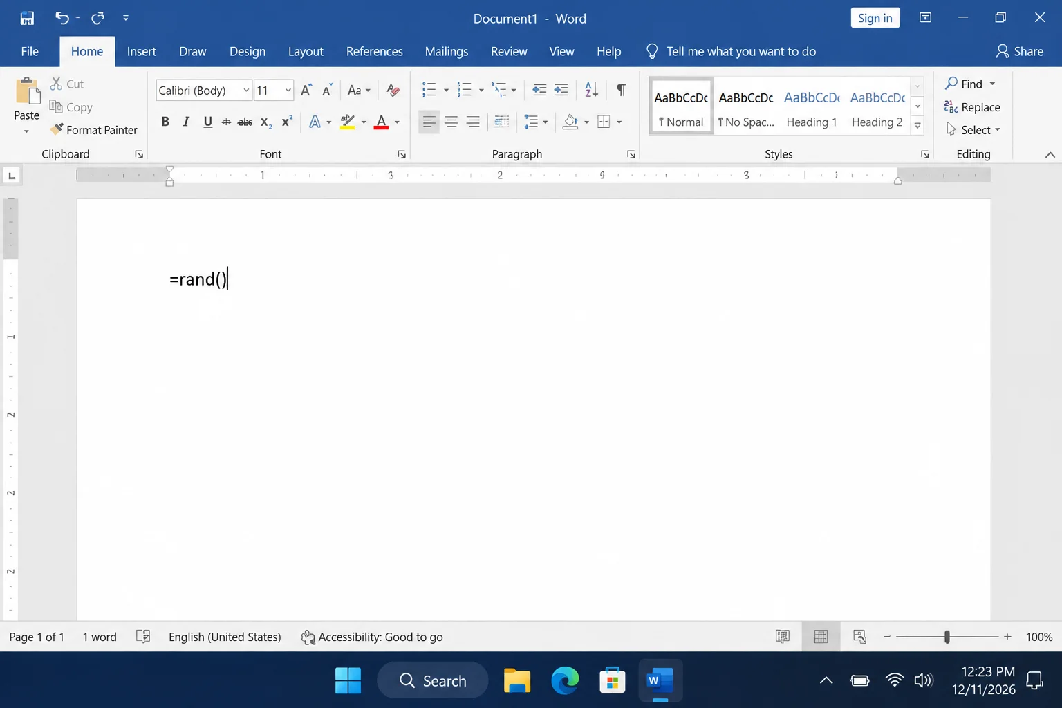Open highlight color dropdown arrow
Image resolution: width=1062 pixels, height=708 pixels.
coord(364,122)
